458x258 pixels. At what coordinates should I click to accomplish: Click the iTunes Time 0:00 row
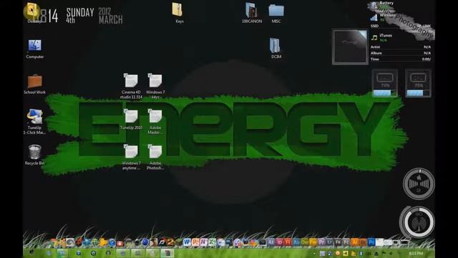coord(401,59)
